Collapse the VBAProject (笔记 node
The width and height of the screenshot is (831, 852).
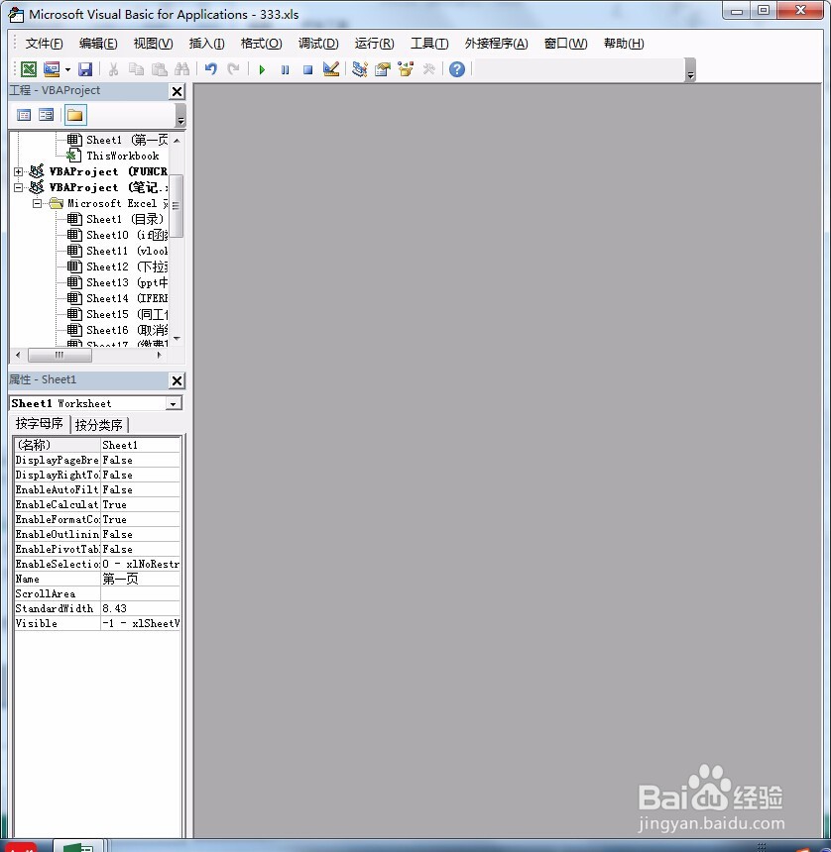click(x=19, y=187)
